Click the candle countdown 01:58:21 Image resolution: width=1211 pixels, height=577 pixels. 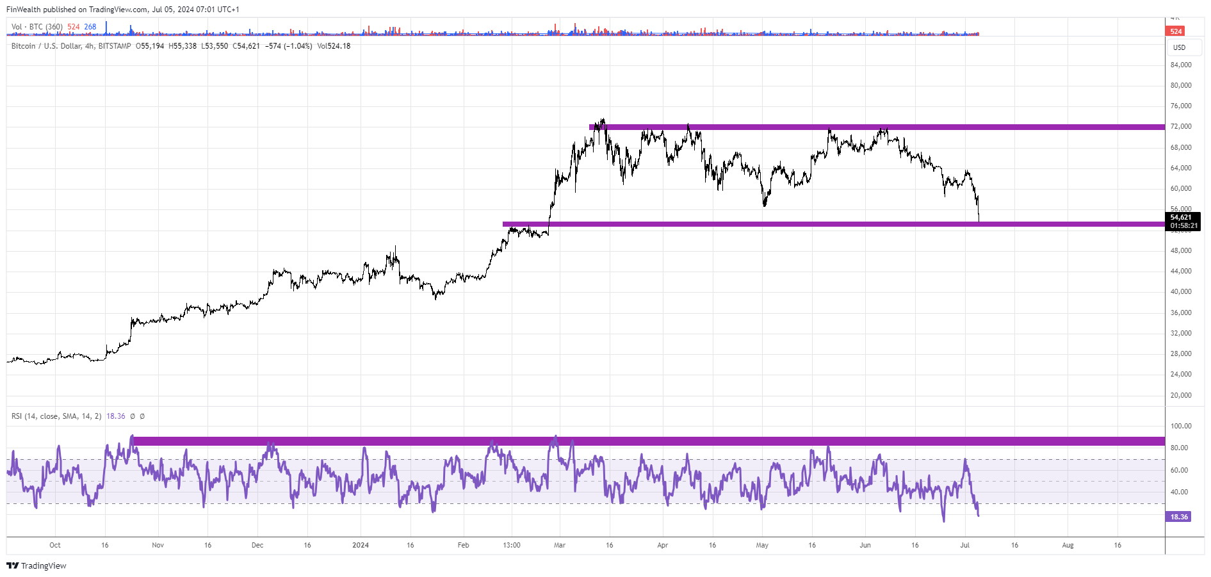coord(1184,226)
